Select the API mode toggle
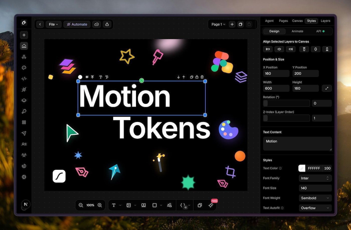Viewport: 351px width, 230px height. [320, 31]
